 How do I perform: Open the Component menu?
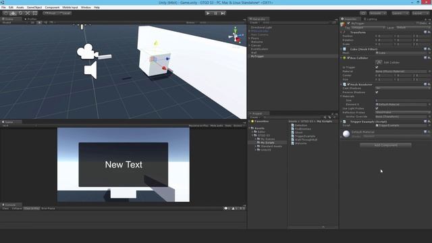pyautogui.click(x=52, y=7)
